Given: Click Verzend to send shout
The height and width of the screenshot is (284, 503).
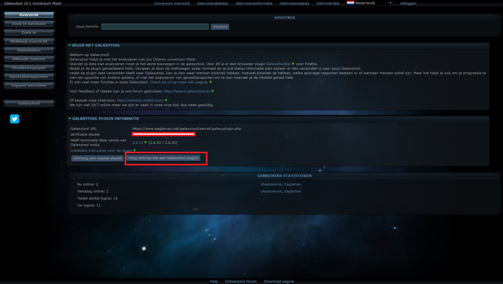Looking at the screenshot, I should coord(220,27).
